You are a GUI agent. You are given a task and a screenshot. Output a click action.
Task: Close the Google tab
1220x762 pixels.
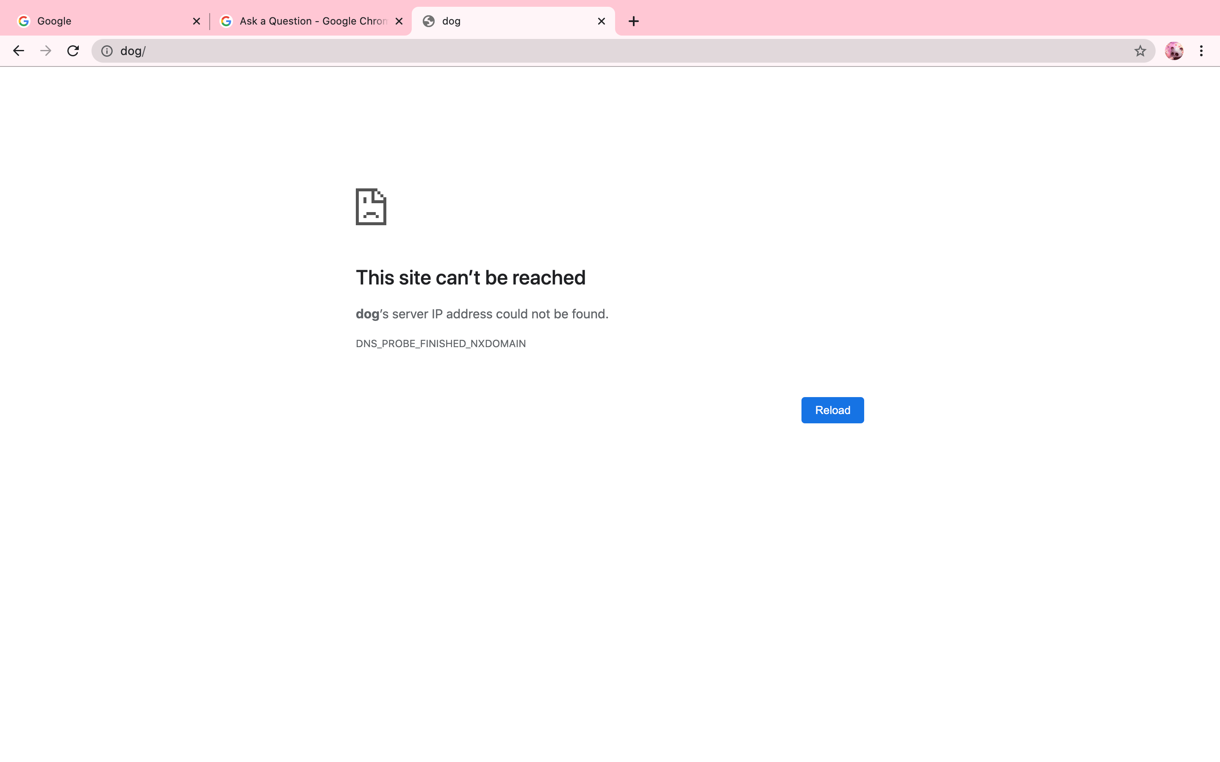pos(197,21)
